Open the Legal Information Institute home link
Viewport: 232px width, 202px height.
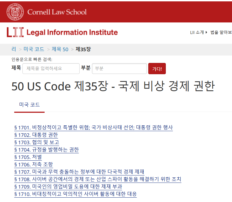[72, 32]
